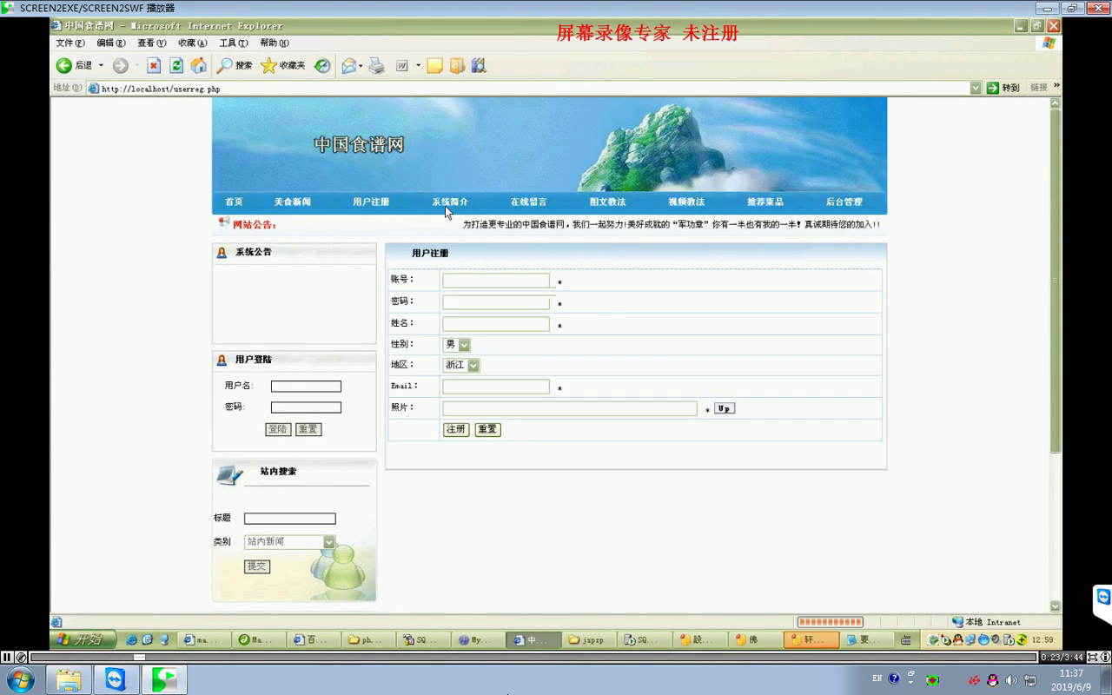Go to the browser Home icon
The width and height of the screenshot is (1112, 695).
click(x=199, y=66)
